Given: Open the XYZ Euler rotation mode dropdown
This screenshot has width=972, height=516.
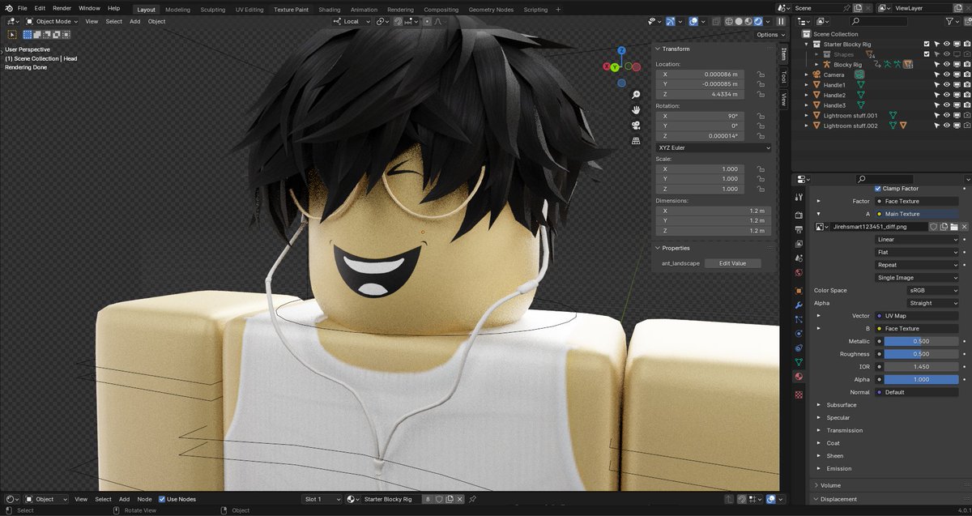Looking at the screenshot, I should [714, 147].
